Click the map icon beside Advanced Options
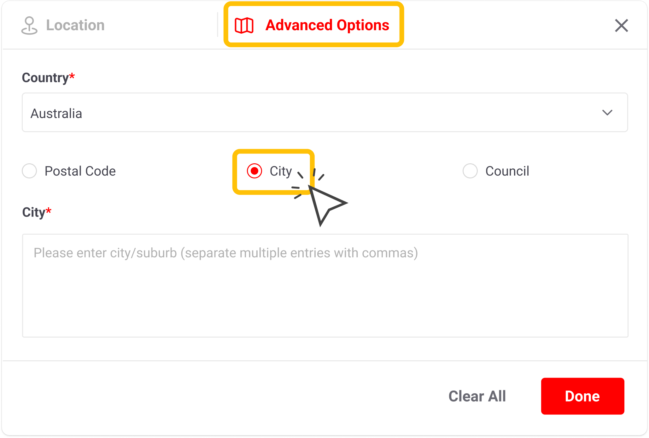 [244, 25]
